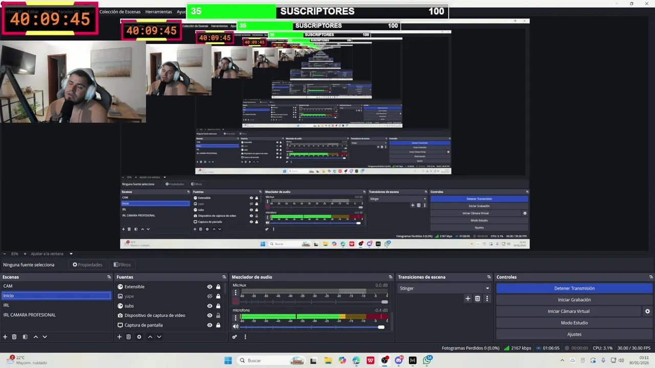Show the yape source

209,296
